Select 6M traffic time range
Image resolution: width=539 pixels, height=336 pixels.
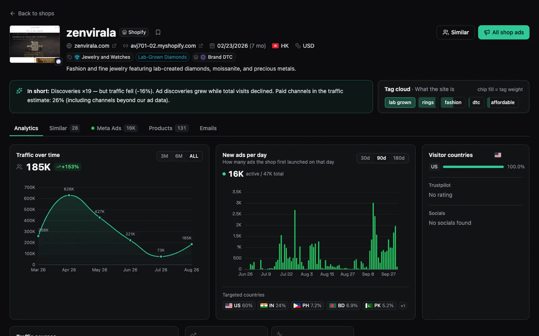(x=179, y=156)
